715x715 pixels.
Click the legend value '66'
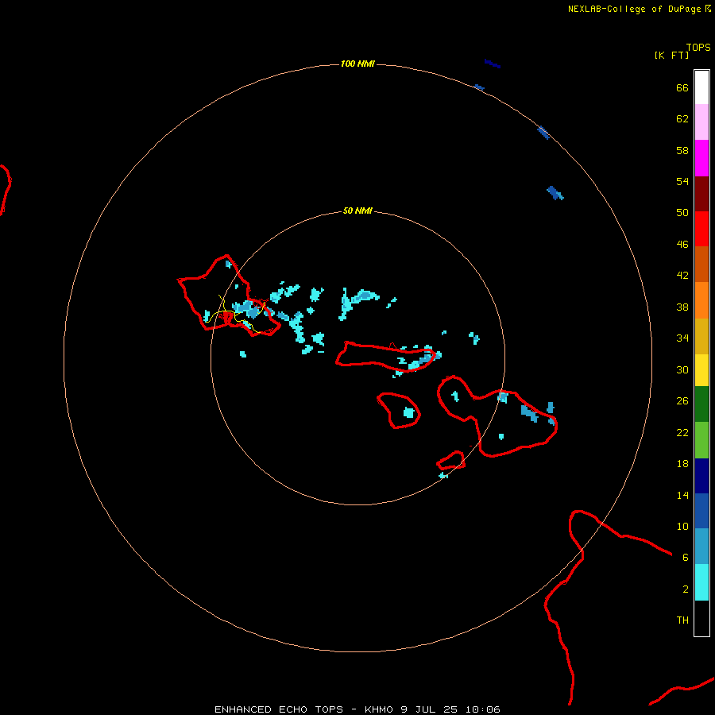pyautogui.click(x=682, y=87)
